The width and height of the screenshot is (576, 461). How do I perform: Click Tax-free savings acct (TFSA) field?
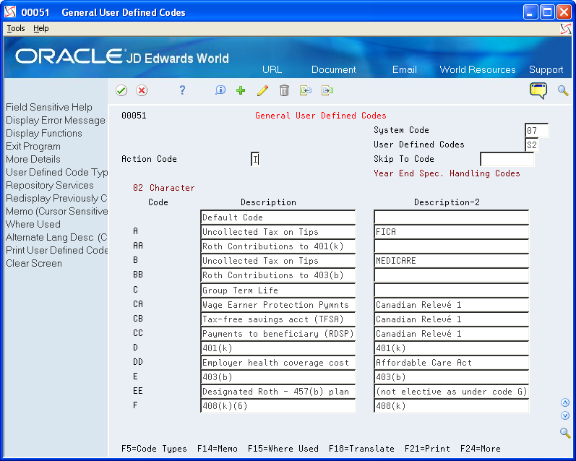click(x=278, y=319)
